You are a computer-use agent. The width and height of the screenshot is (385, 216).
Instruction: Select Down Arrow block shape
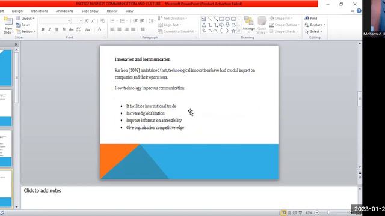click(227, 25)
